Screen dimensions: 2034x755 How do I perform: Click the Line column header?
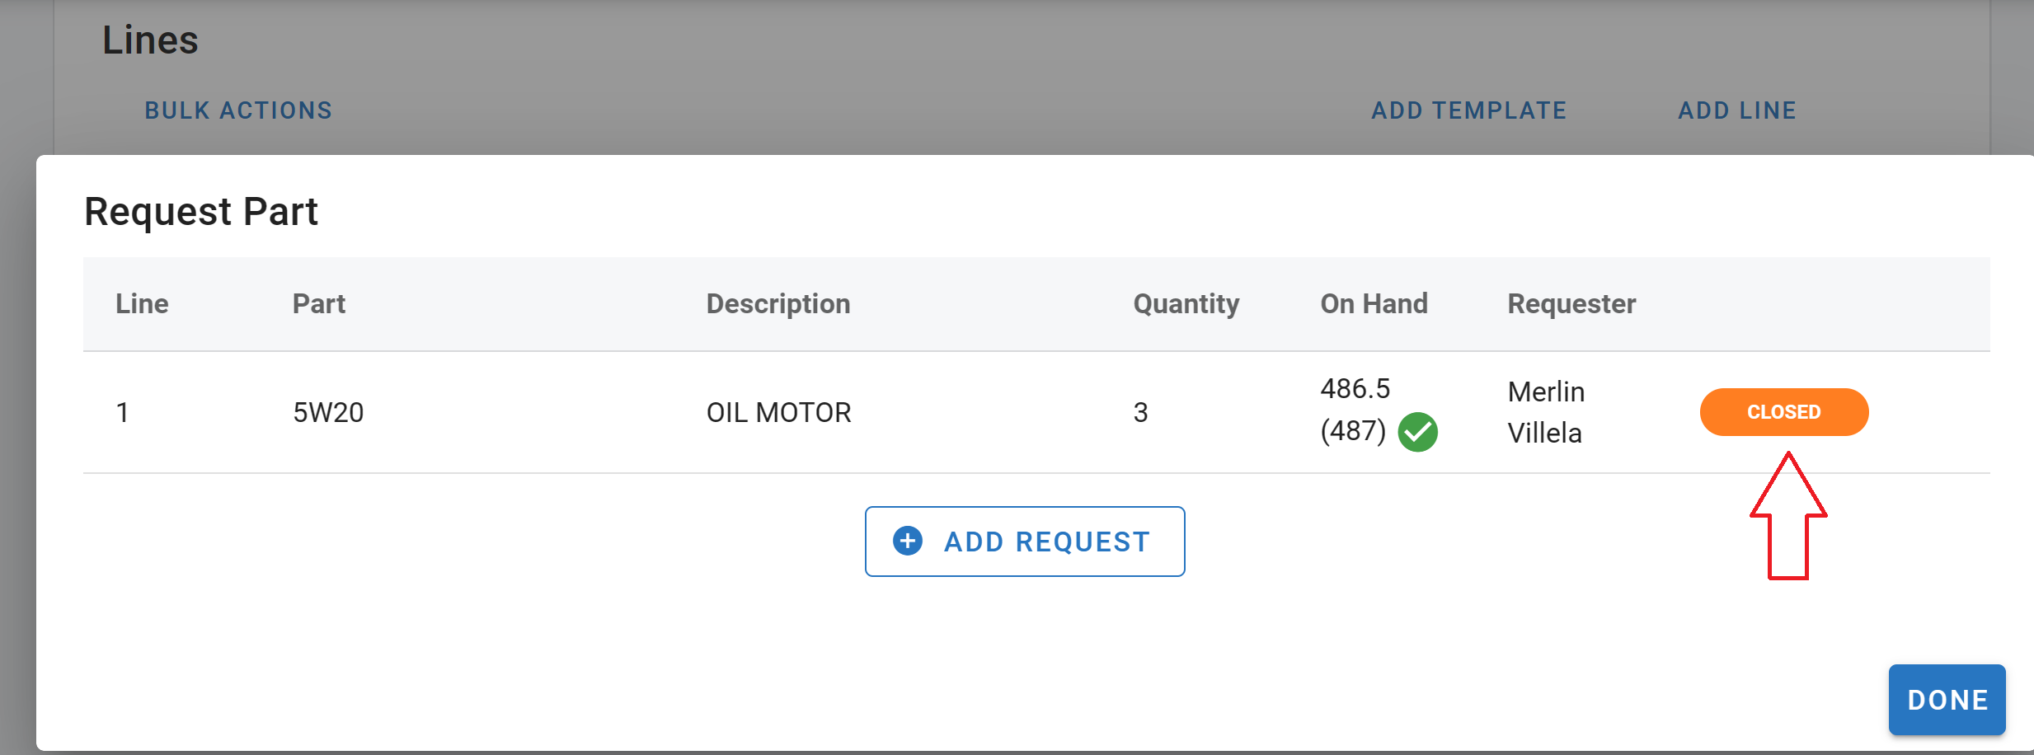(x=142, y=304)
